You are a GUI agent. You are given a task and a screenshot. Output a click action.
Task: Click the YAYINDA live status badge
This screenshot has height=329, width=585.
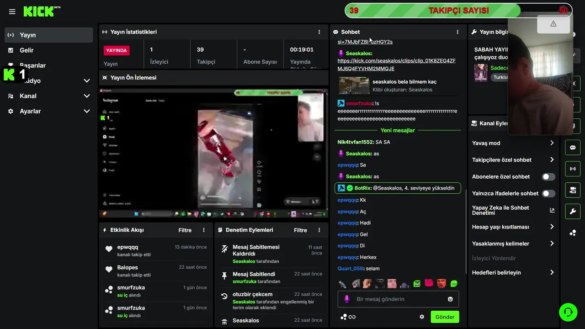pos(117,50)
